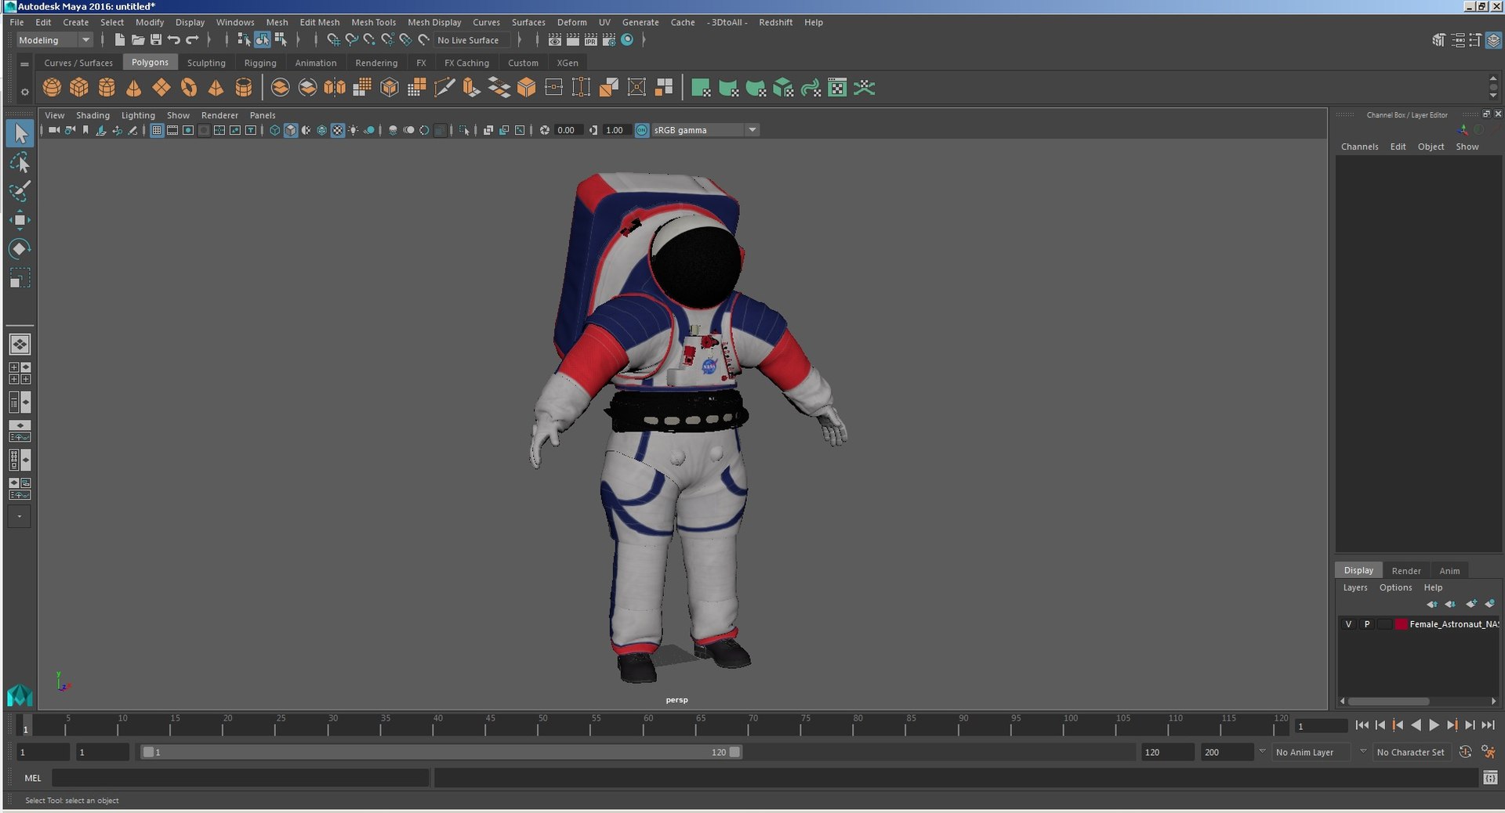
Task: Create a polygon cylinder from shelf
Action: [x=107, y=88]
